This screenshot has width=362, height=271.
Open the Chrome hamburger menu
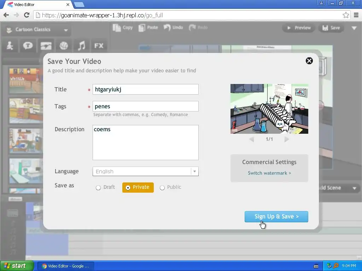(x=356, y=15)
